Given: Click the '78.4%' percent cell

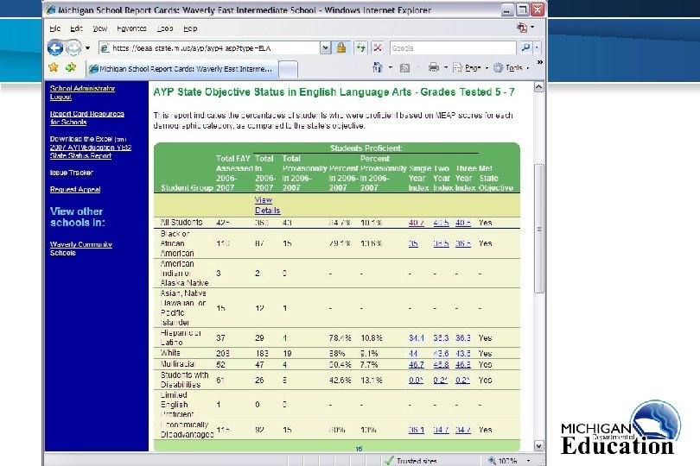Looking at the screenshot, I should [x=340, y=338].
